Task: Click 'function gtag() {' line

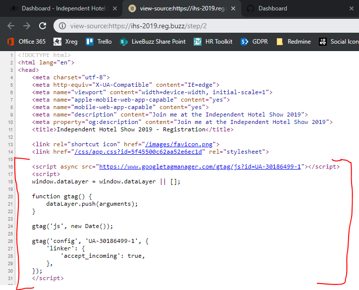Action: pyautogui.click(x=62, y=196)
